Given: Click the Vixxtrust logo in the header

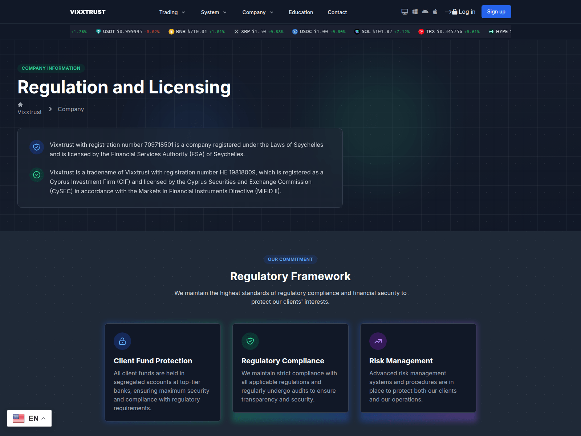Looking at the screenshot, I should (x=88, y=12).
